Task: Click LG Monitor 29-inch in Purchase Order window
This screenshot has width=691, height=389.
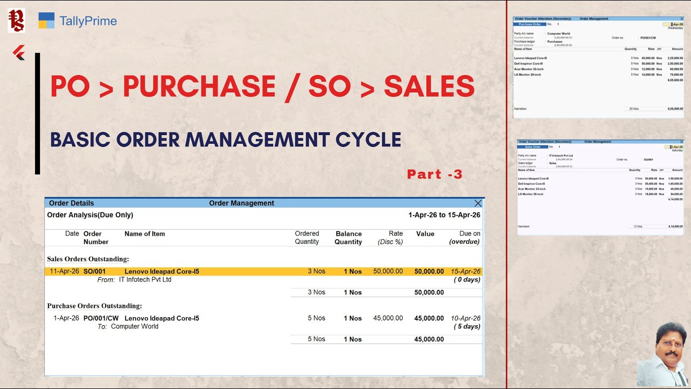Action: point(527,75)
